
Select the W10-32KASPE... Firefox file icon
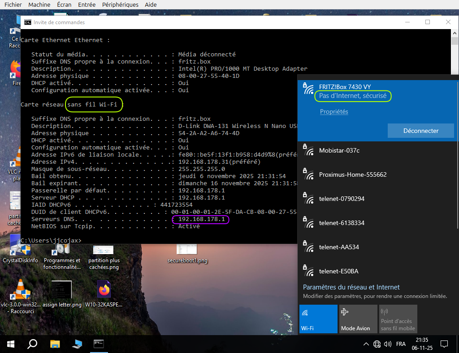(x=104, y=294)
